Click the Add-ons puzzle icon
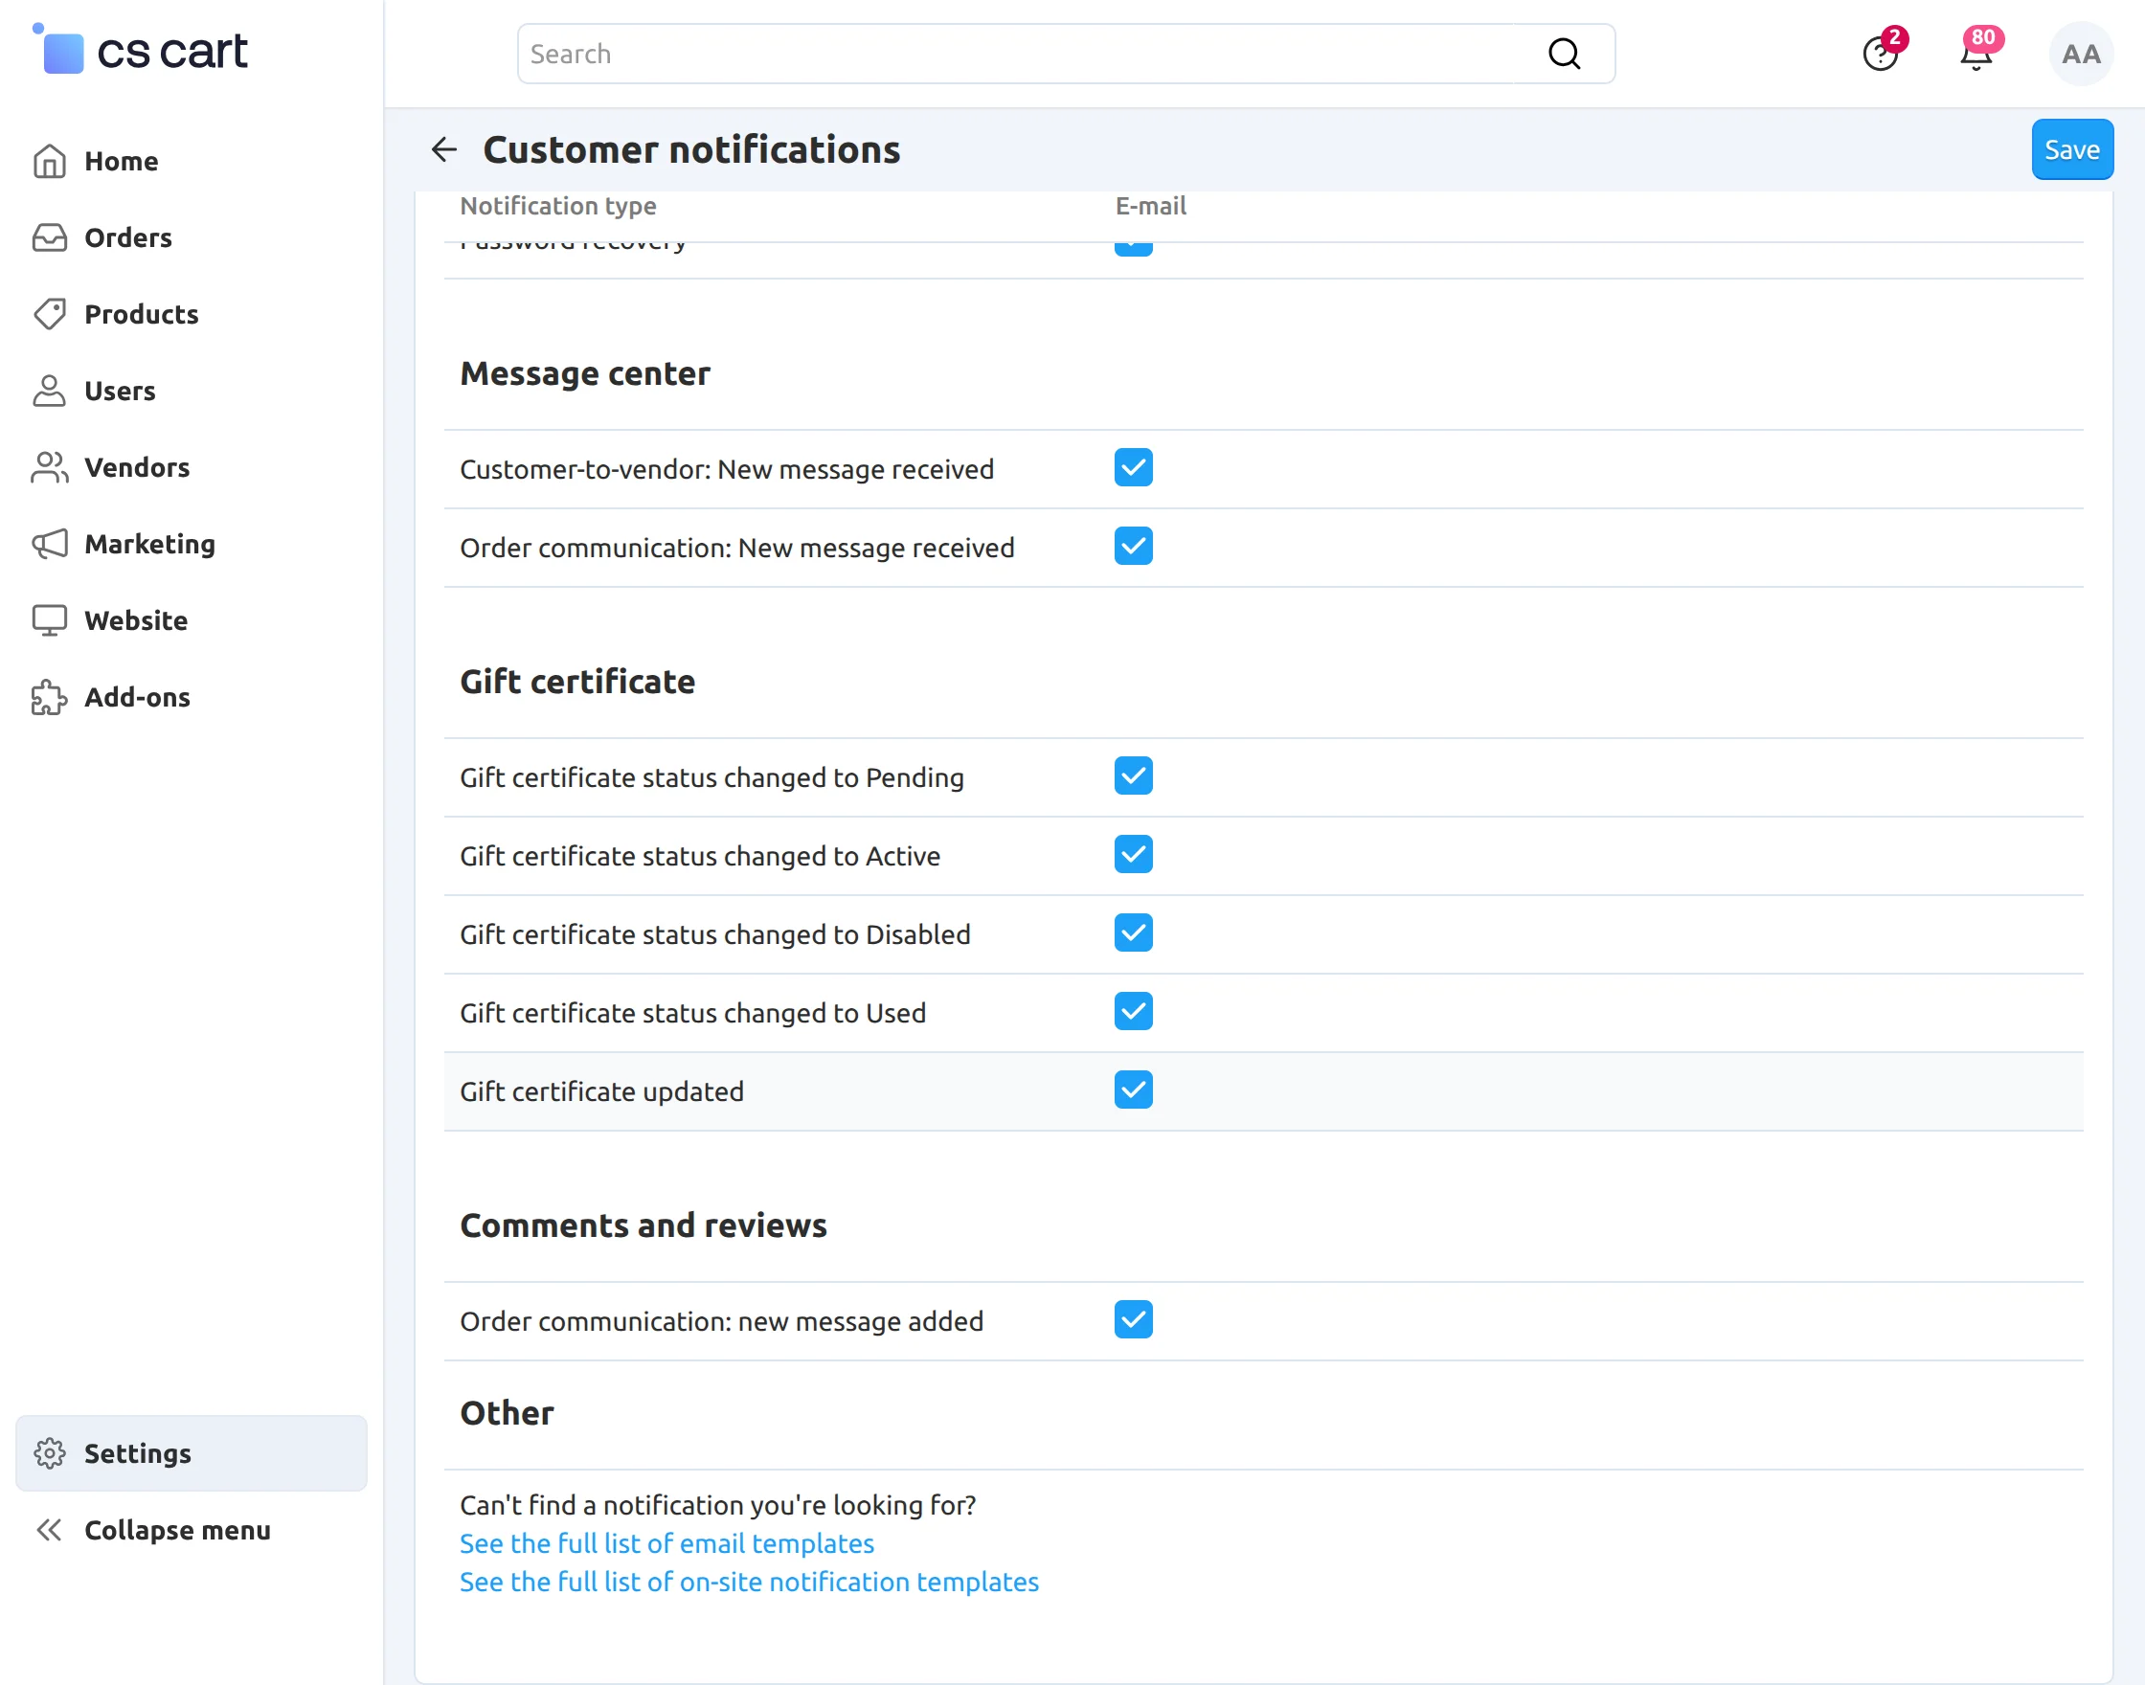 tap(50, 698)
